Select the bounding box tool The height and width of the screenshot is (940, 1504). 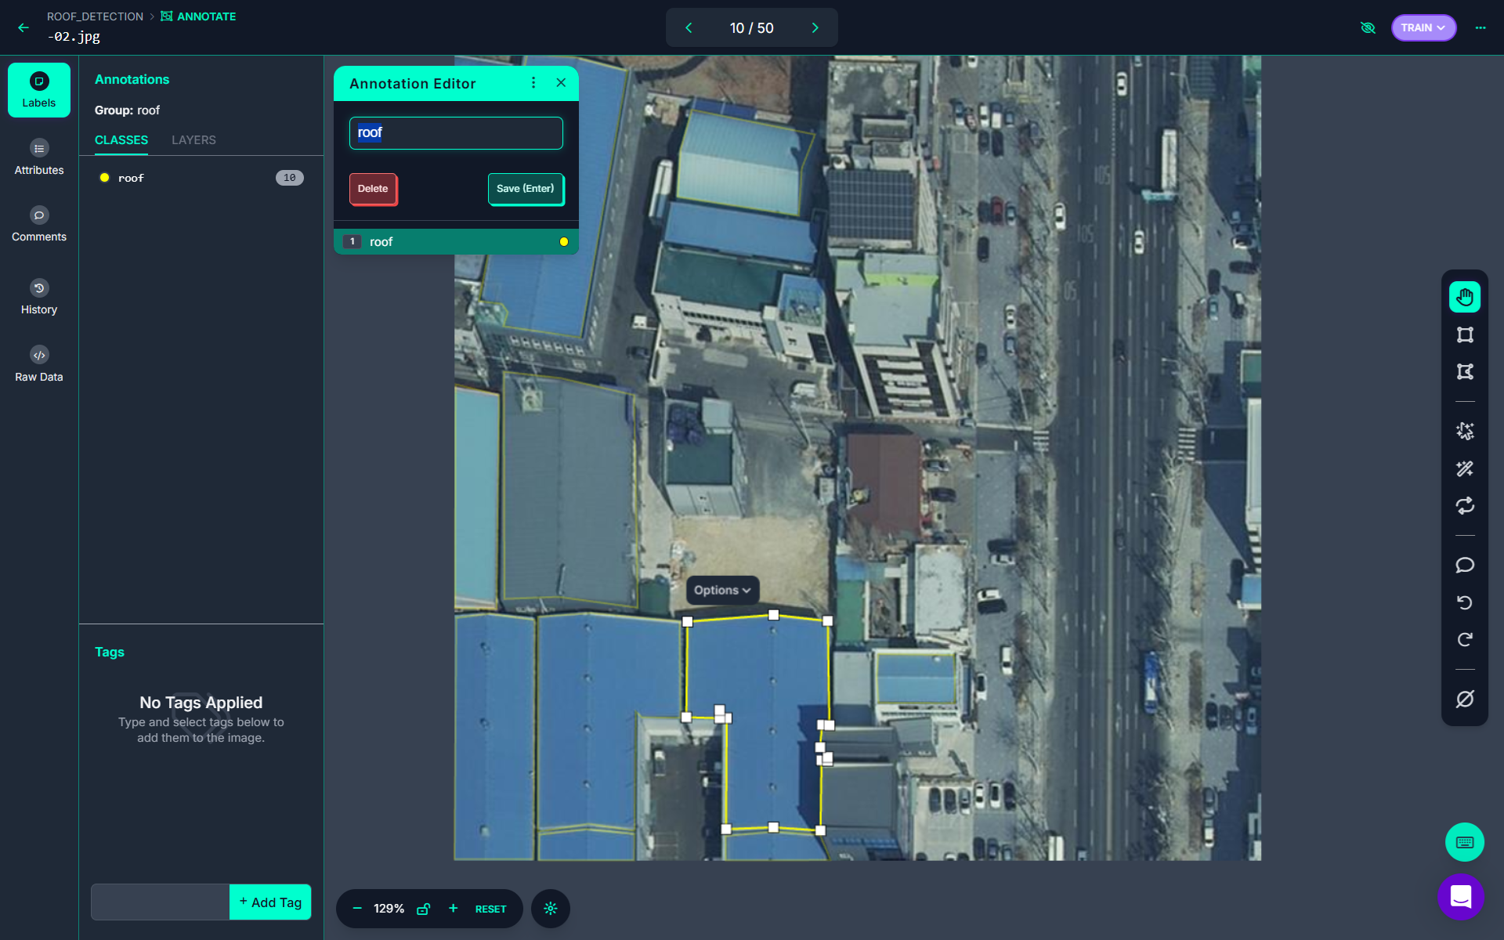tap(1464, 334)
